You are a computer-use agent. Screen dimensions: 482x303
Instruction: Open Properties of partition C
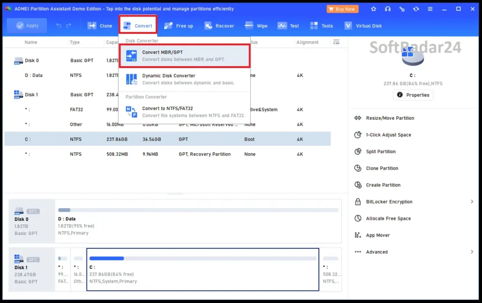(413, 95)
